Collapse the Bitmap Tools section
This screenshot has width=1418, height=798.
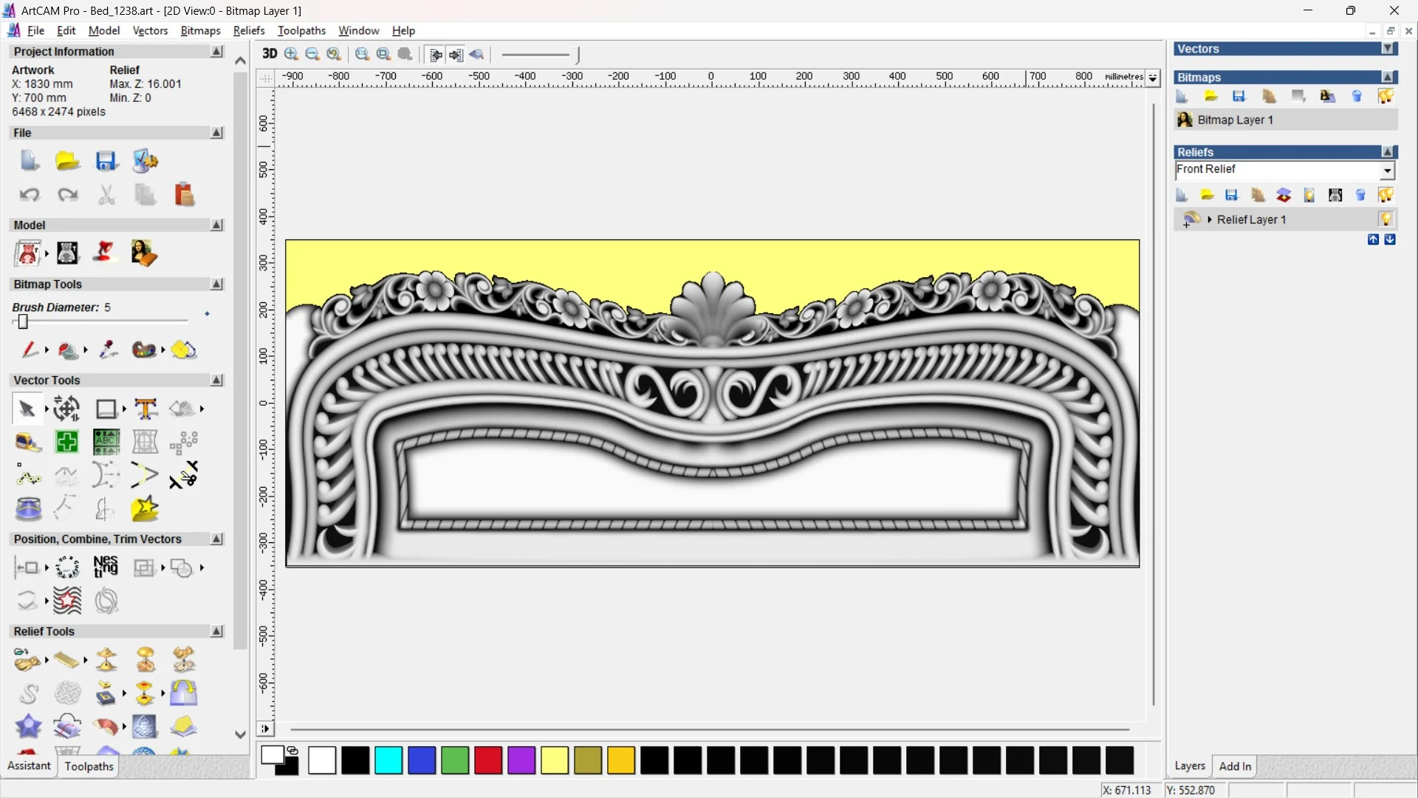click(216, 284)
